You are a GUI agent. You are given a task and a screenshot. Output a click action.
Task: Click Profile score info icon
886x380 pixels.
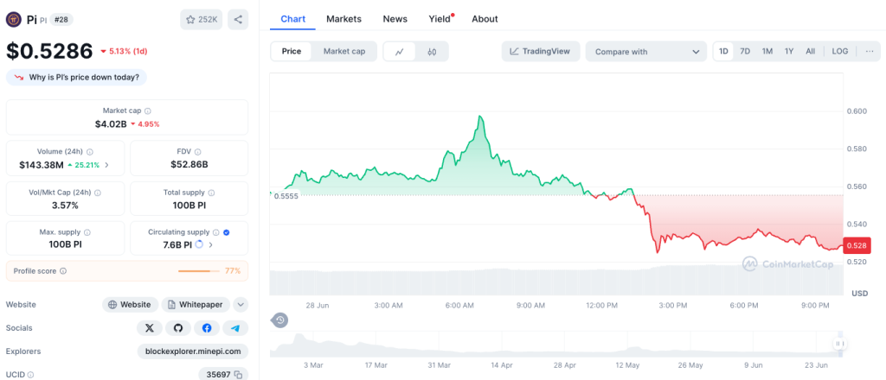[62, 271]
